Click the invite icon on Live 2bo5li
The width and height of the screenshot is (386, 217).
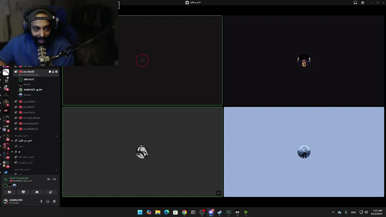click(x=53, y=72)
